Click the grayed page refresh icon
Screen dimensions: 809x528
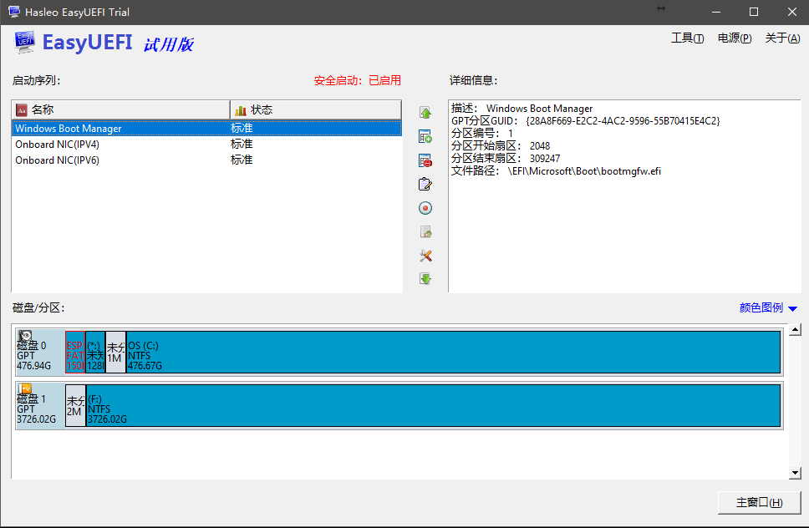click(x=425, y=232)
